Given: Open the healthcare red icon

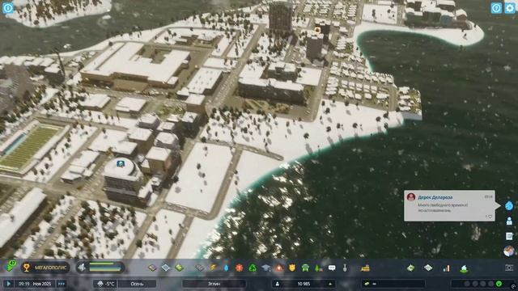Looking at the screenshot, I should click(240, 268).
